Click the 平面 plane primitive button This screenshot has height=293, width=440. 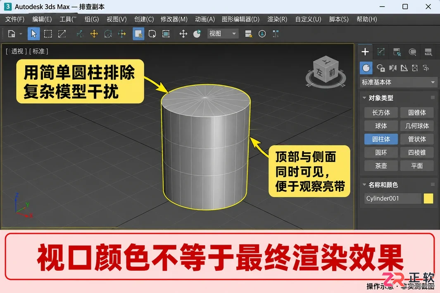pos(417,166)
